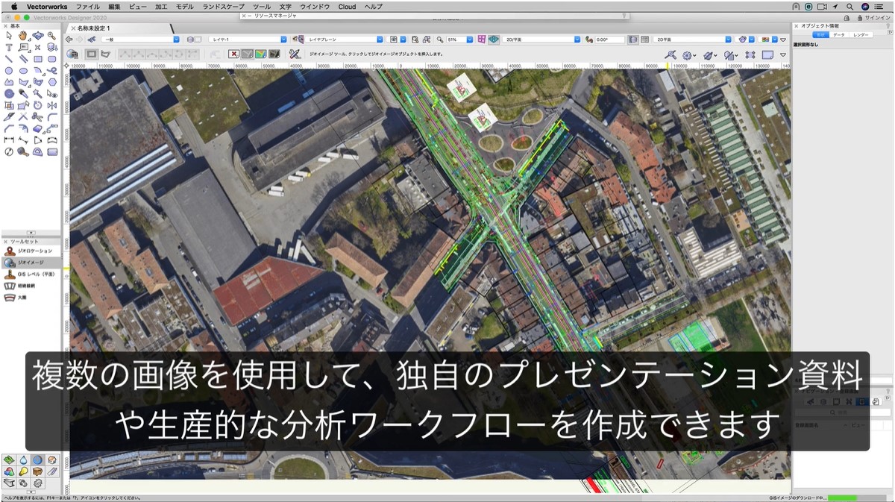The height and width of the screenshot is (502, 895).
Task: Select the Fillet tool
Action: click(x=51, y=117)
